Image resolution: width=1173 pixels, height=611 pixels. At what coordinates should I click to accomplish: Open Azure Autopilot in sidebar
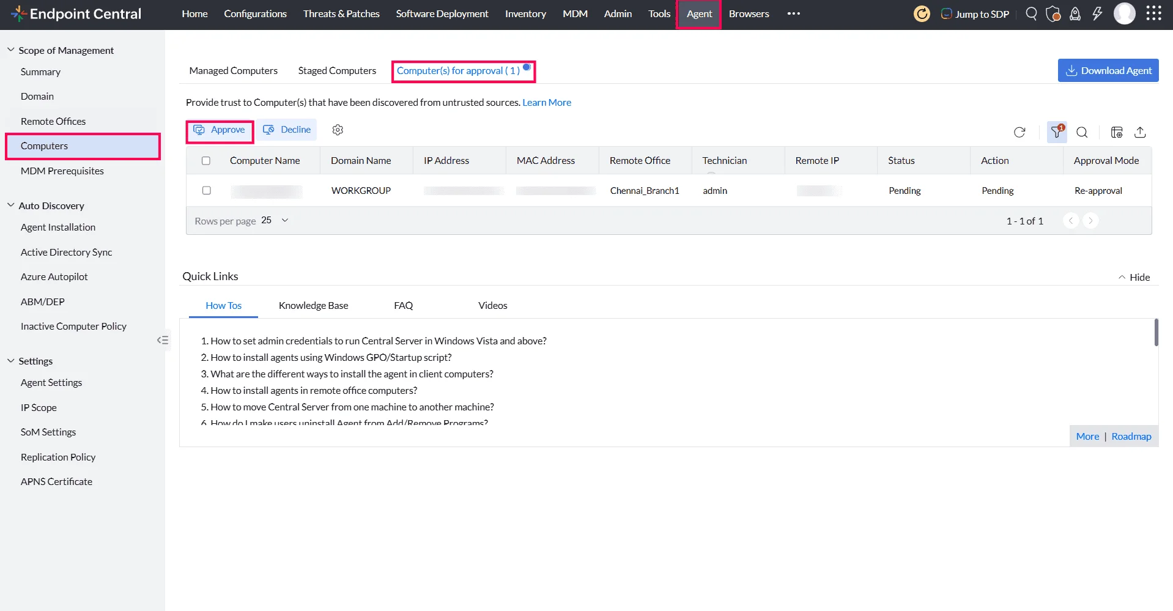[54, 276]
